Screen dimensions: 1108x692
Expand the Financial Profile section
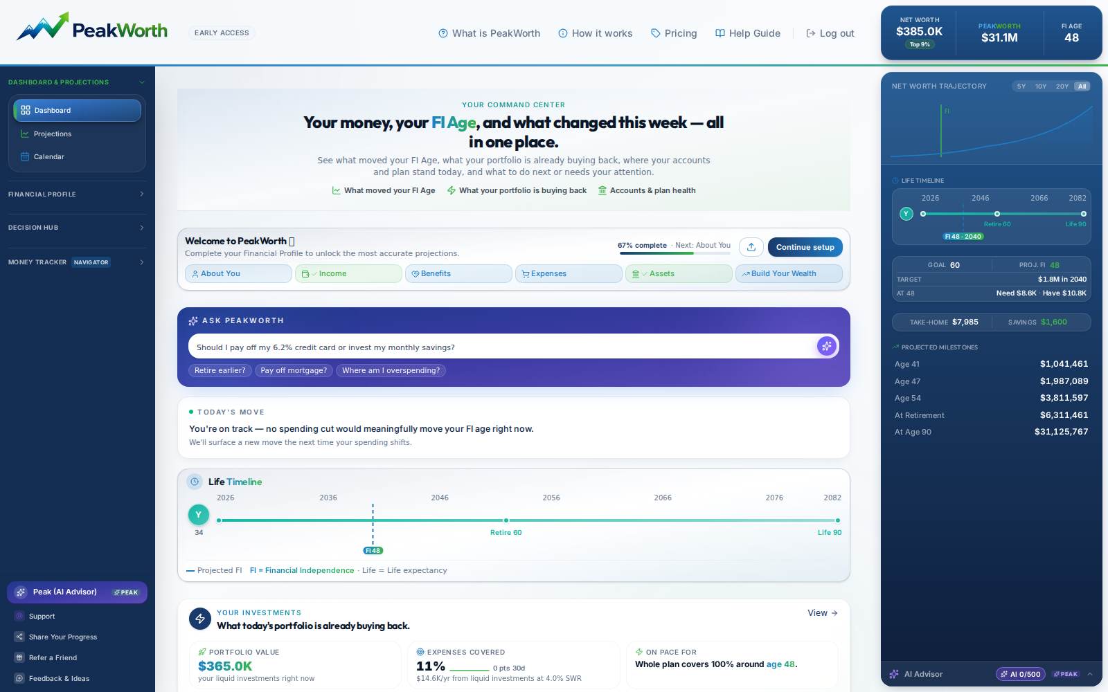click(77, 194)
